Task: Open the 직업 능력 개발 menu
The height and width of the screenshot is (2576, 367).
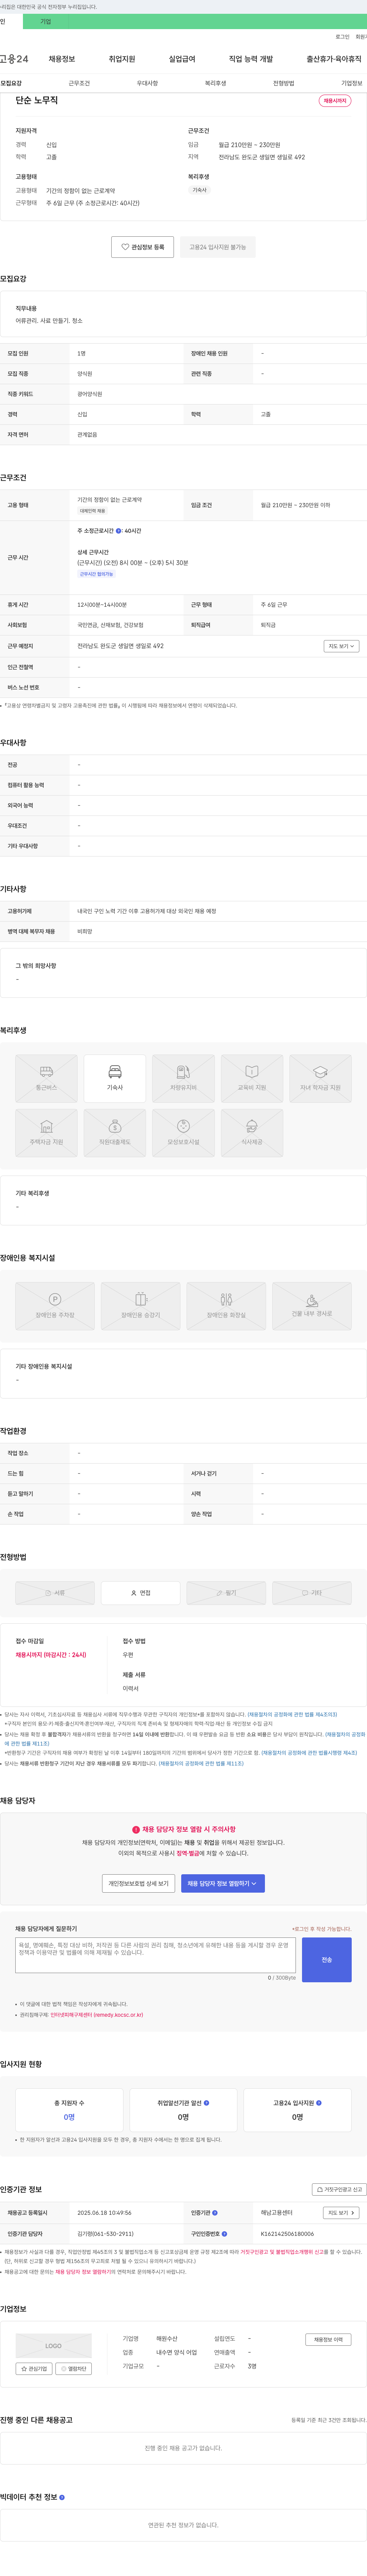Action: (250, 59)
